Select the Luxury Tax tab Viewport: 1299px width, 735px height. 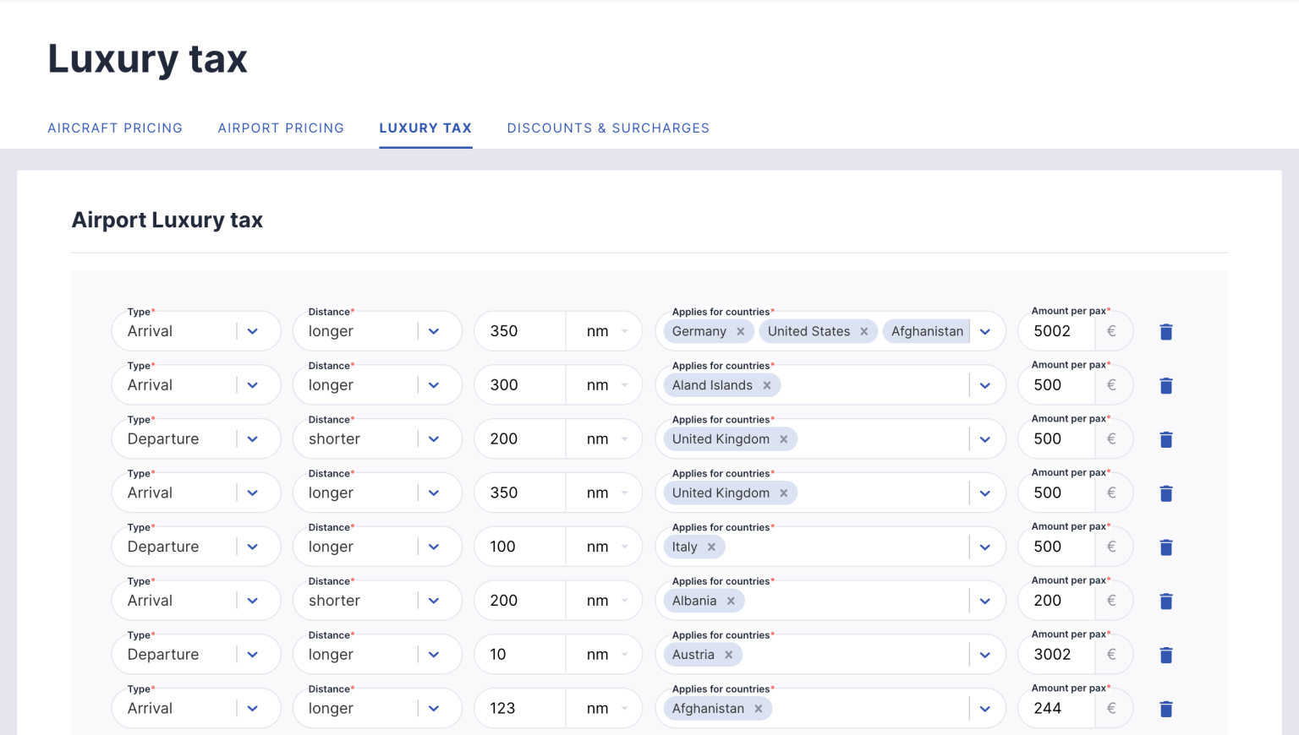pos(425,128)
